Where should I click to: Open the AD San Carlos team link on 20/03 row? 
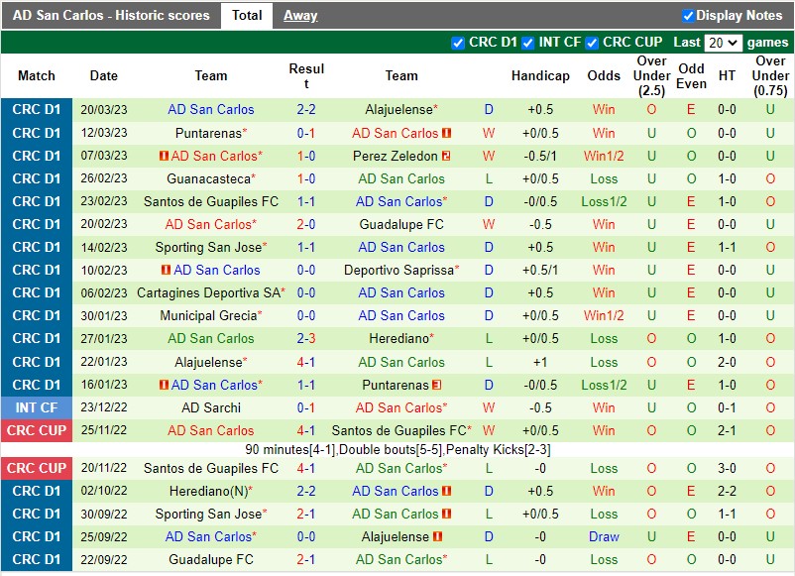point(211,110)
